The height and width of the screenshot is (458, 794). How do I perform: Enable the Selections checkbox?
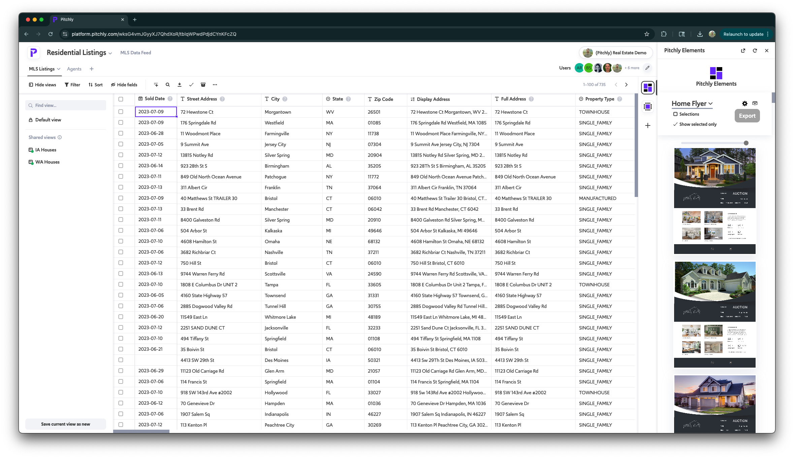click(675, 114)
